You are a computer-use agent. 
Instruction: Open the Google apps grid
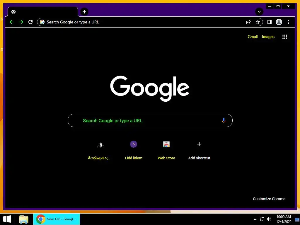pos(285,37)
